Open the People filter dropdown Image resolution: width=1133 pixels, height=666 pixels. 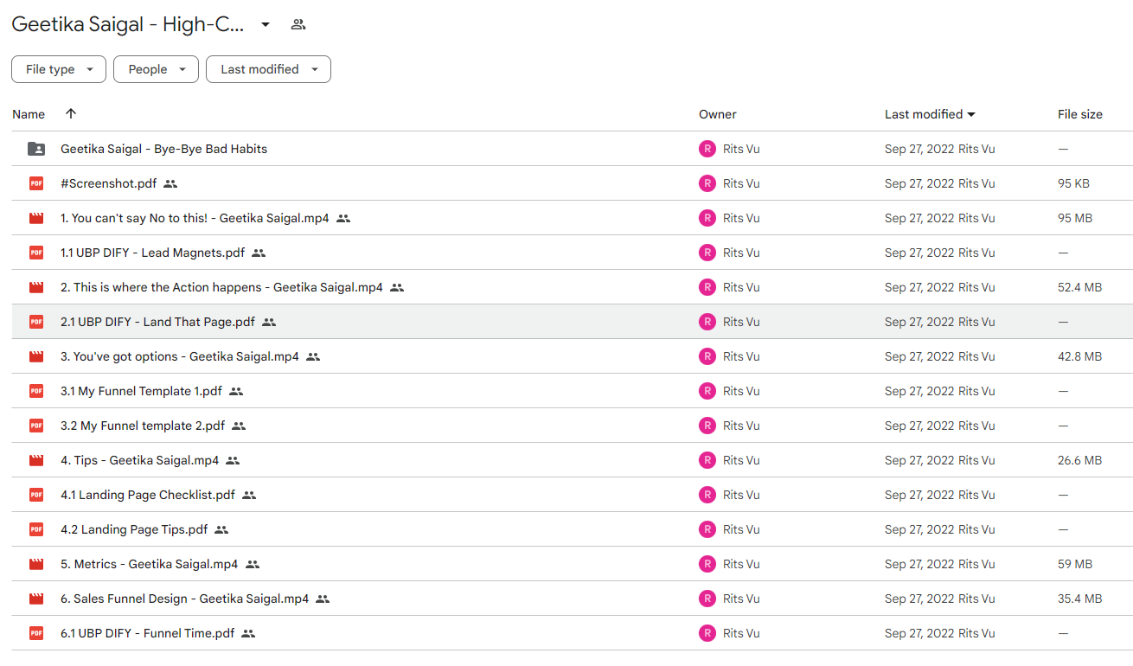point(156,69)
